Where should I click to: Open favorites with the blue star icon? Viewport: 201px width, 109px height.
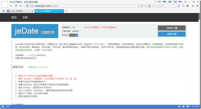197,6
